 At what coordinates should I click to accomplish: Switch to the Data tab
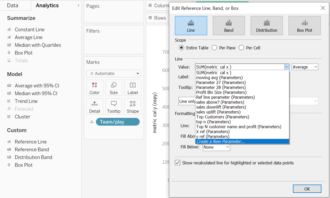(x=13, y=5)
